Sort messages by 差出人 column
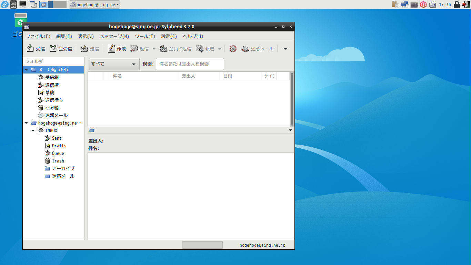 click(199, 76)
